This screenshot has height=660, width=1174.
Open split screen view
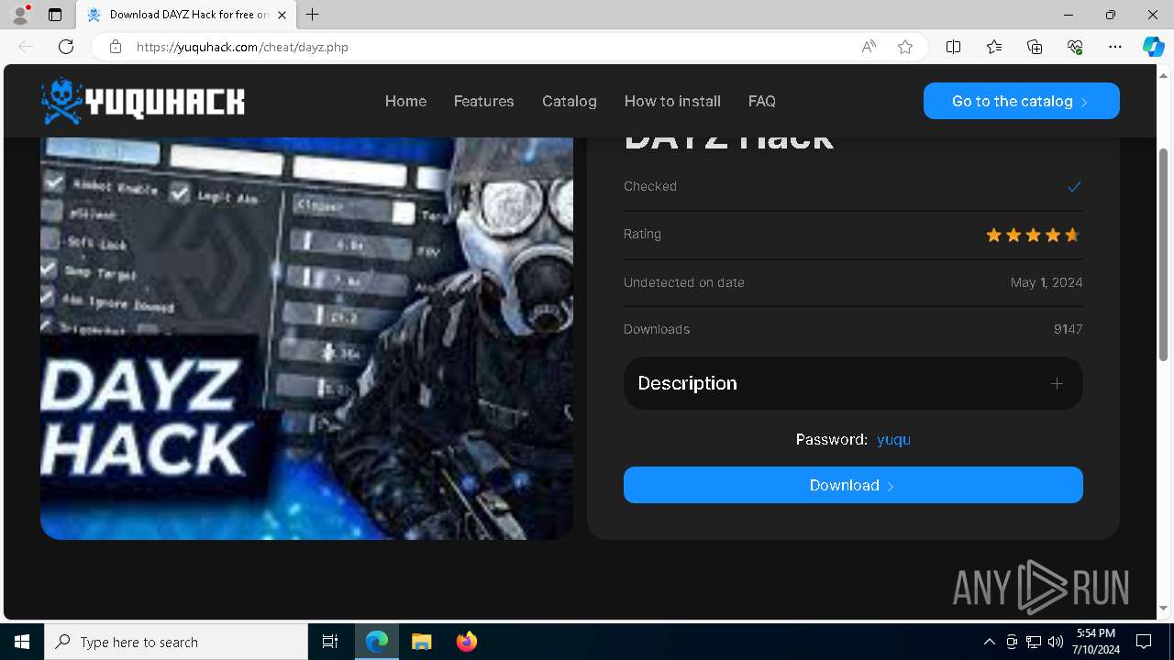coord(953,47)
